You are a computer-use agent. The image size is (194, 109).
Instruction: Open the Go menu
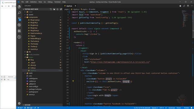click(45, 2)
